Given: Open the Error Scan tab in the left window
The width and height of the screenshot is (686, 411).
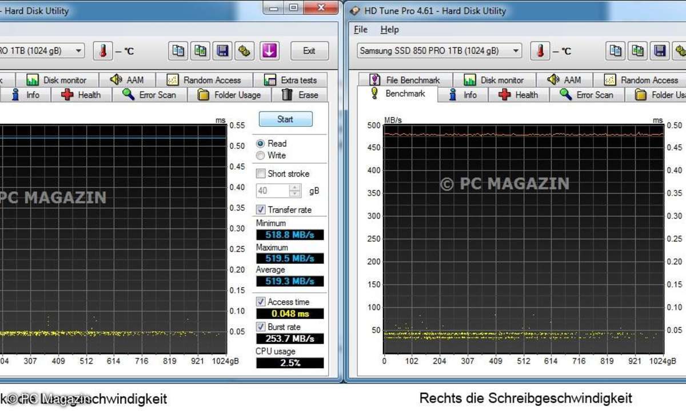Looking at the screenshot, I should point(150,95).
